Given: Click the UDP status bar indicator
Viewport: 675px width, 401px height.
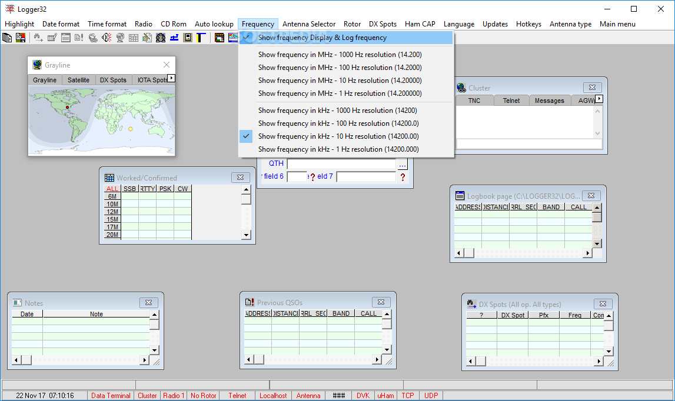Looking at the screenshot, I should pyautogui.click(x=431, y=395).
